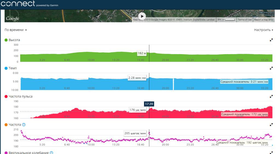The image size is (280, 154).
Task: Click the red Частота пульса legend dot
Action: [6, 97]
